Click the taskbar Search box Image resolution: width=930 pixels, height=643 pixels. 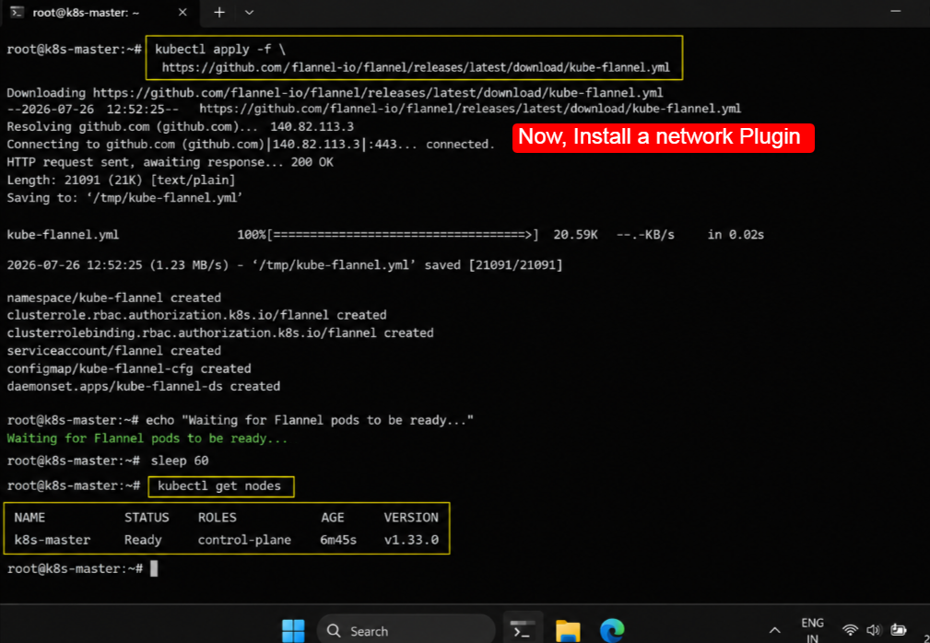coord(406,630)
